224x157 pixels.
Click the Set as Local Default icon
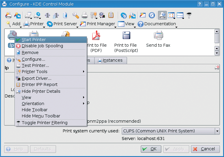coord(47,15)
